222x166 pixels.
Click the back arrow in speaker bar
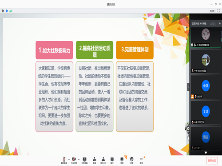220,23
